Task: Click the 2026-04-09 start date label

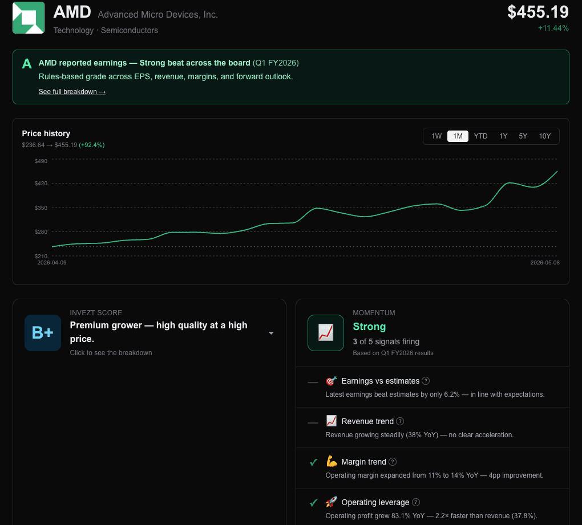Action: pyautogui.click(x=51, y=262)
